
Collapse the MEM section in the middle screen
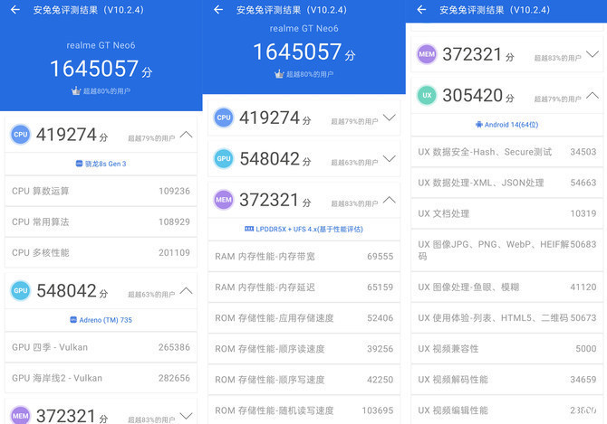point(390,199)
